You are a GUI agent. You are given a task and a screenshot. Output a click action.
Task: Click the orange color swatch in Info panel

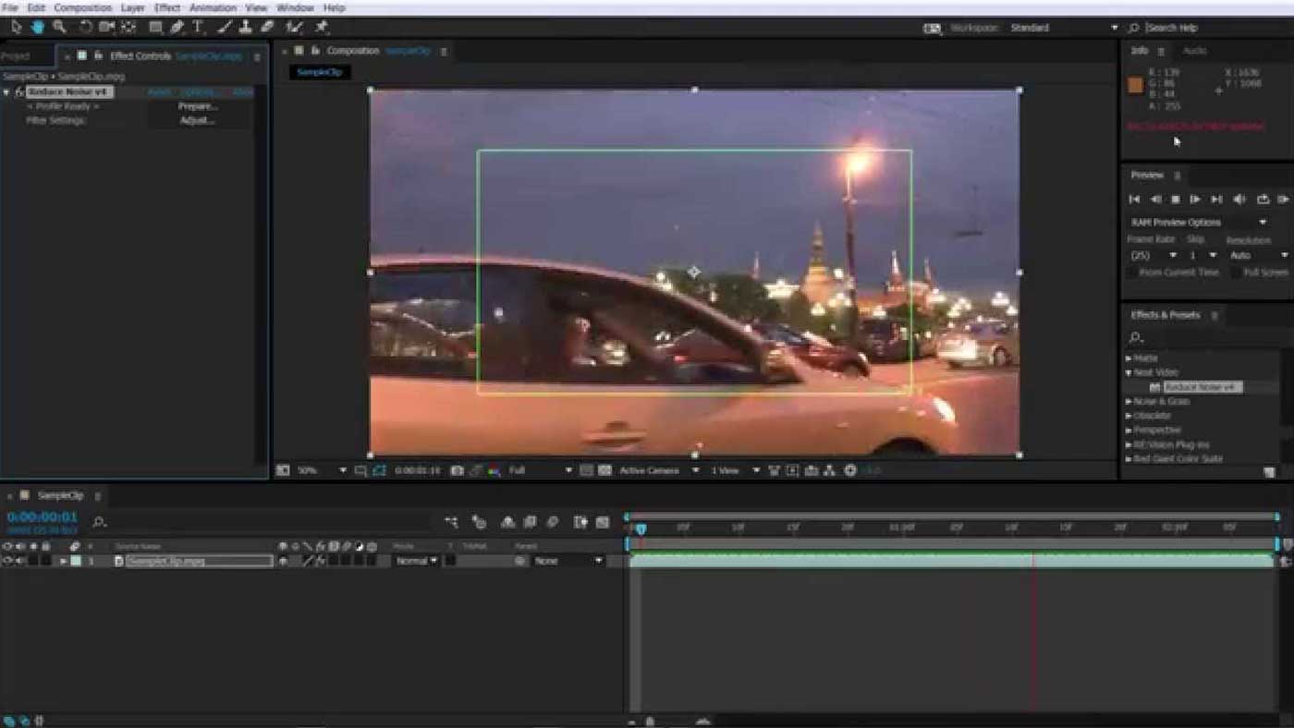(1135, 85)
